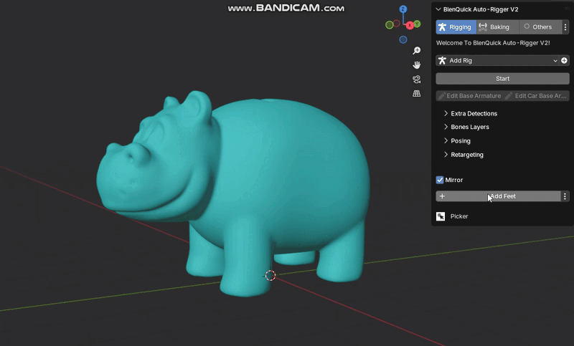
Task: Switch to the Rigging tab
Action: [456, 27]
